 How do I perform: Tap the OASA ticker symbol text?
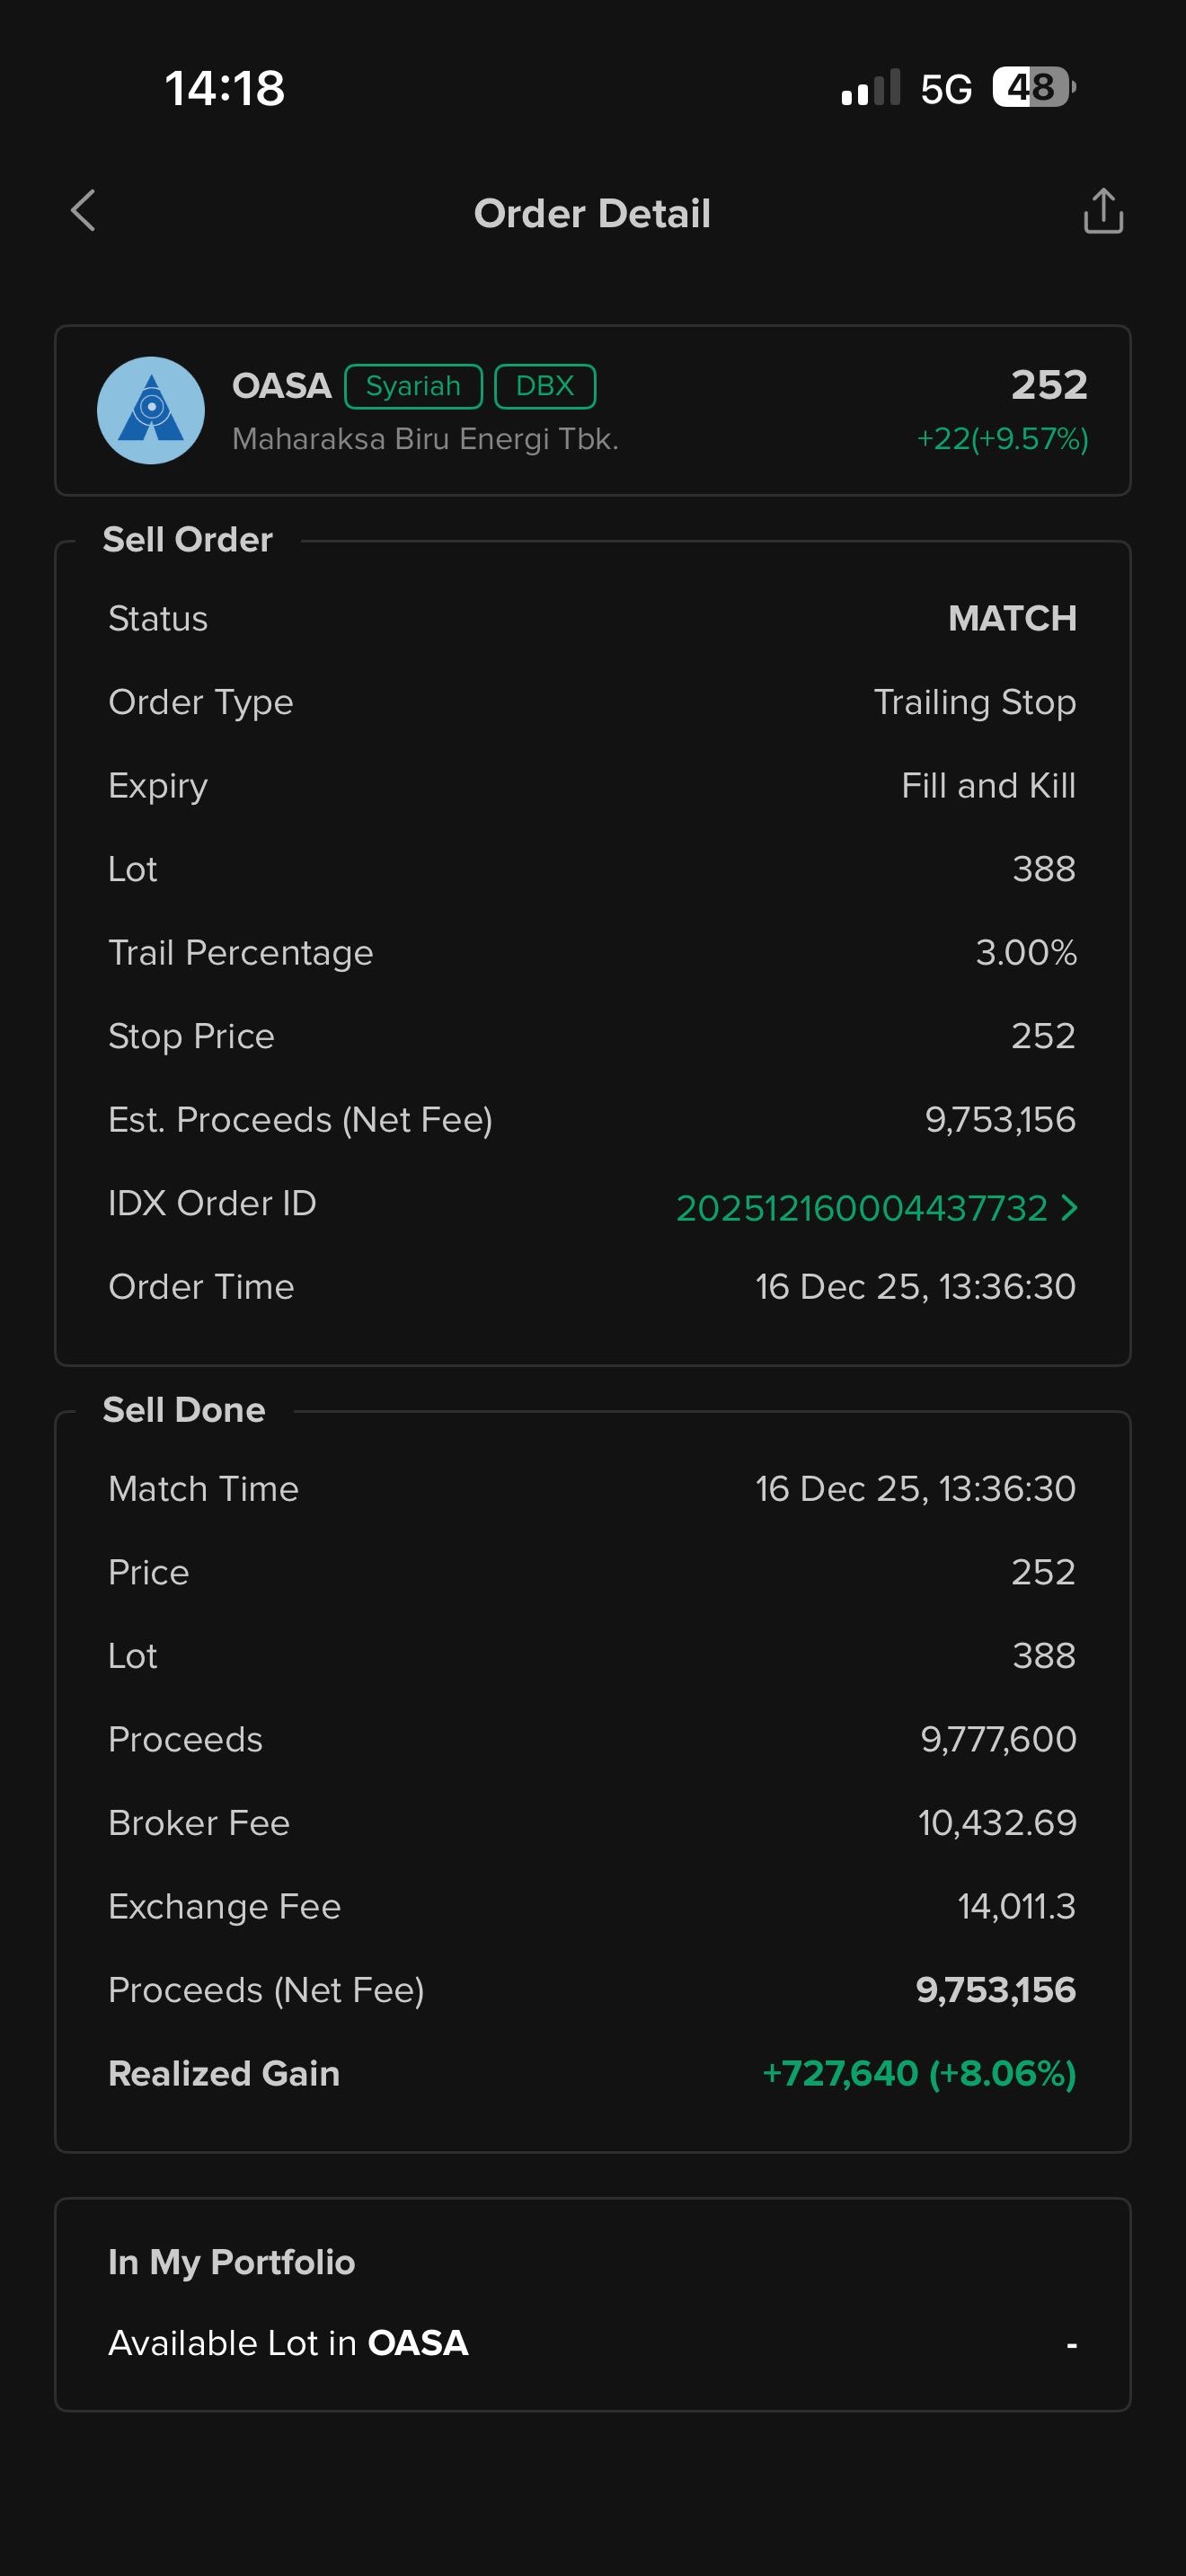tap(281, 386)
